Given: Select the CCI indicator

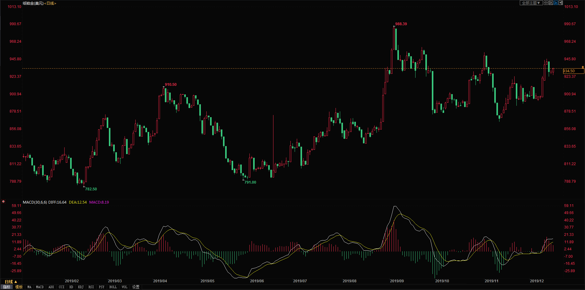Looking at the screenshot, I should (62, 287).
